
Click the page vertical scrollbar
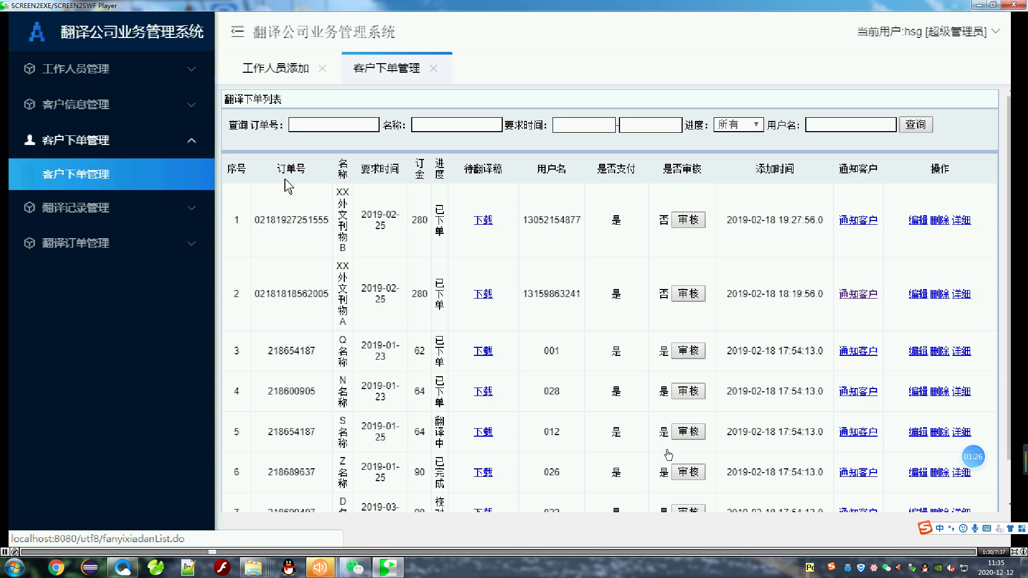1009,278
